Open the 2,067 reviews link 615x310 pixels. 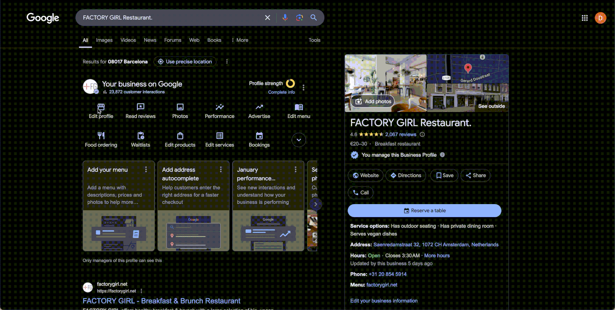(x=401, y=134)
